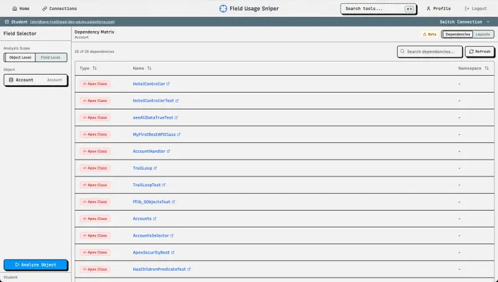Open AccountHandler class link
The height and width of the screenshot is (282, 498).
click(x=149, y=152)
